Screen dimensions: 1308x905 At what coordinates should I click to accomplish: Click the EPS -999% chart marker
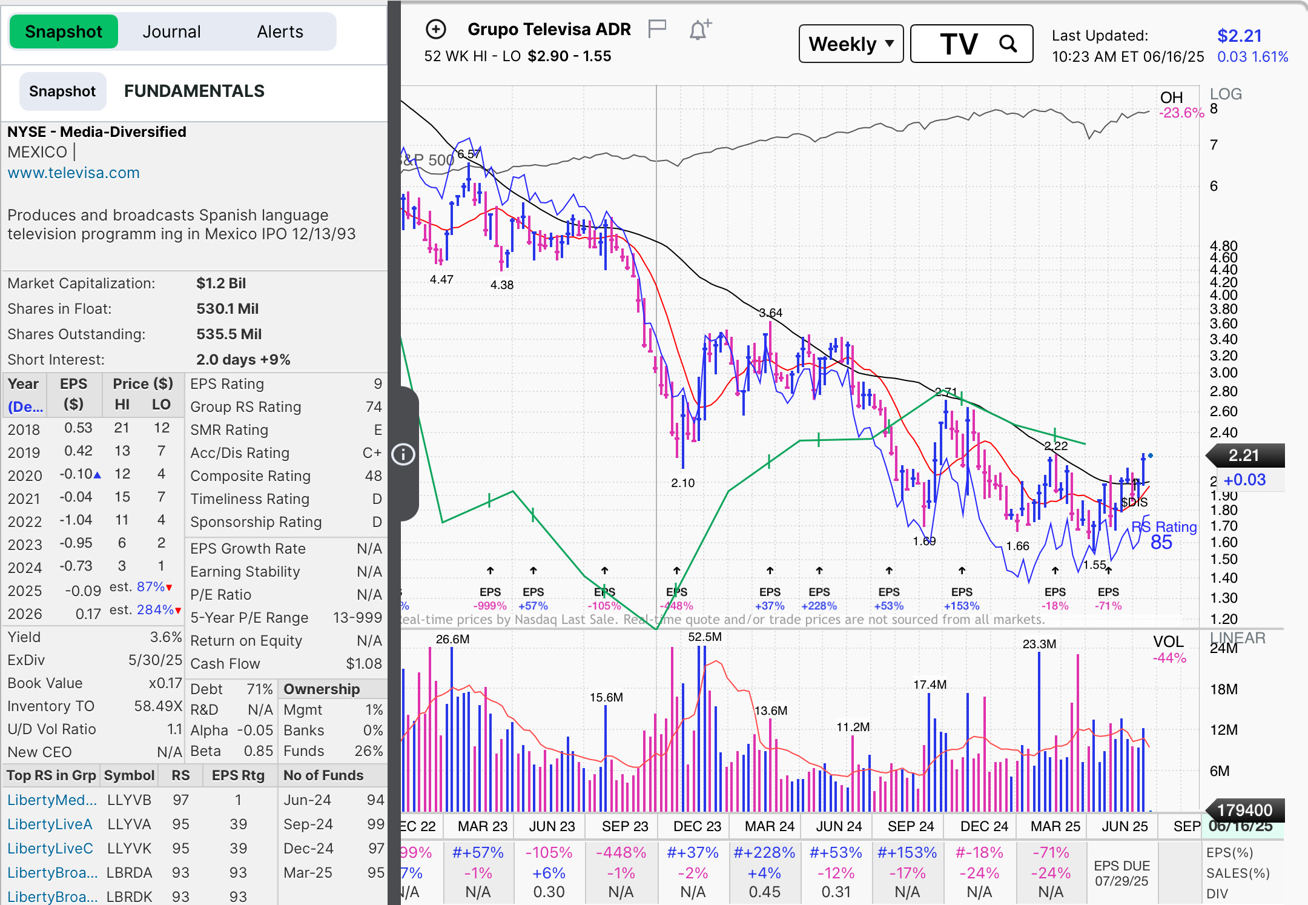[490, 598]
